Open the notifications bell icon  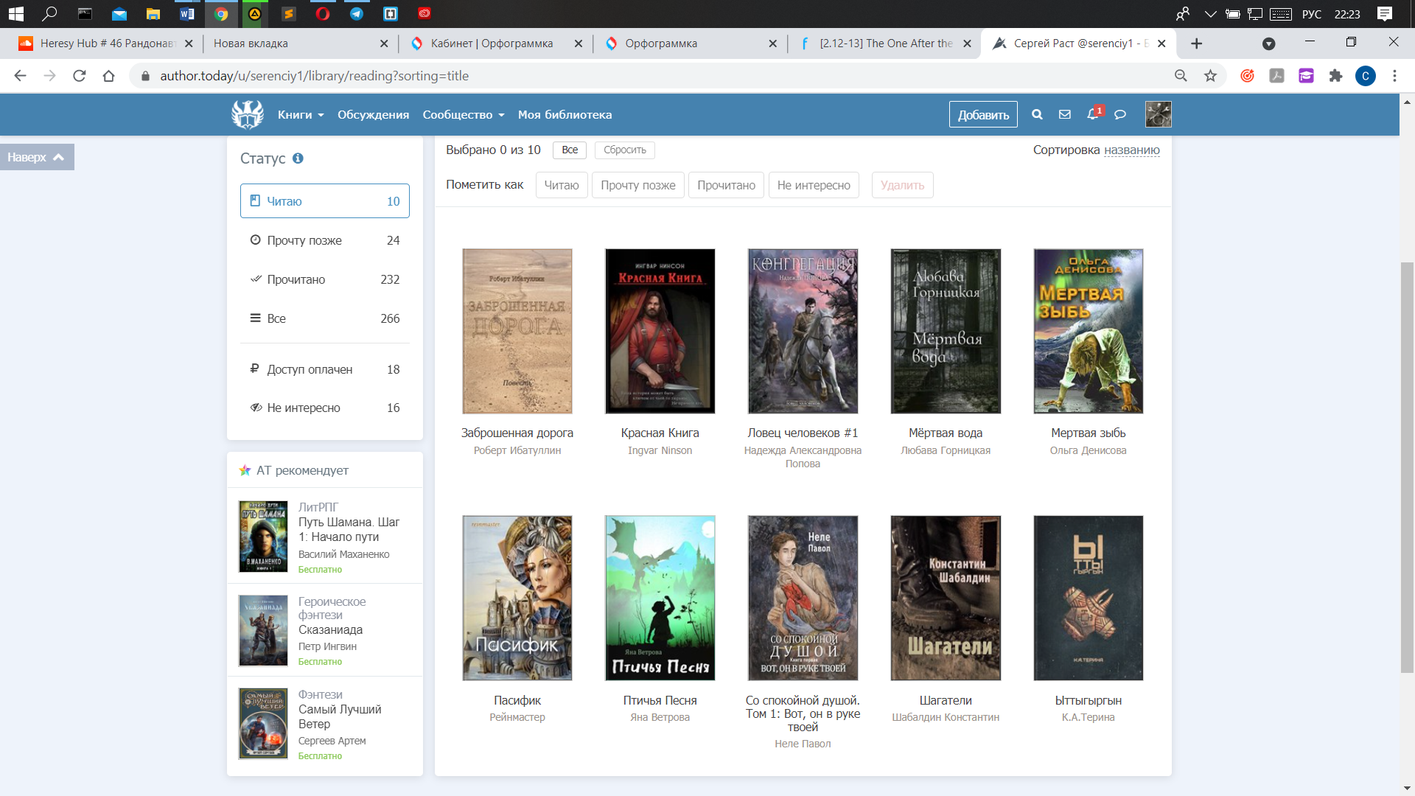tap(1092, 114)
